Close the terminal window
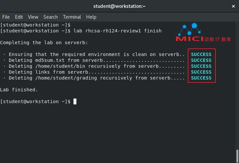This screenshot has width=239, height=163. point(233,6)
